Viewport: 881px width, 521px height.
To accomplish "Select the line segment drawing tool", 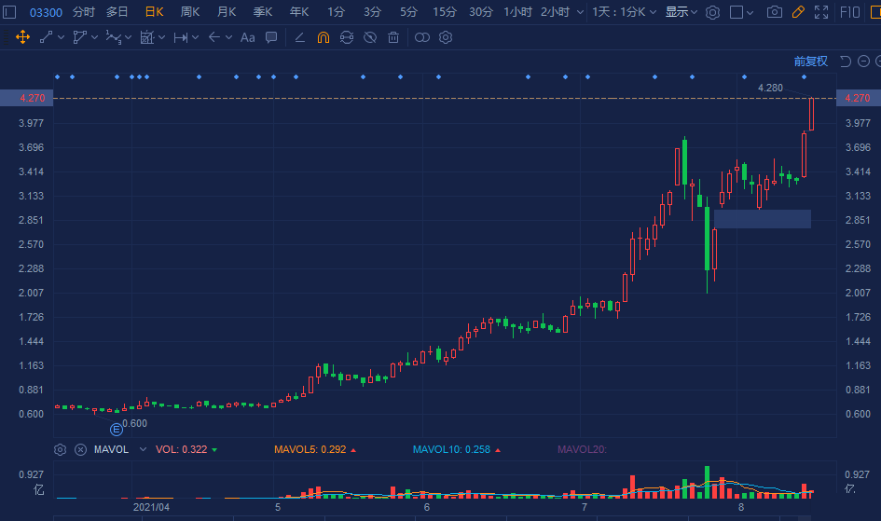I will (x=46, y=37).
